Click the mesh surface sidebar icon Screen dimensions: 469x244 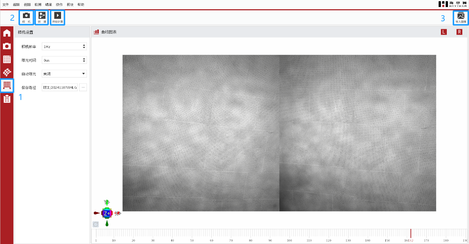[x=7, y=72]
